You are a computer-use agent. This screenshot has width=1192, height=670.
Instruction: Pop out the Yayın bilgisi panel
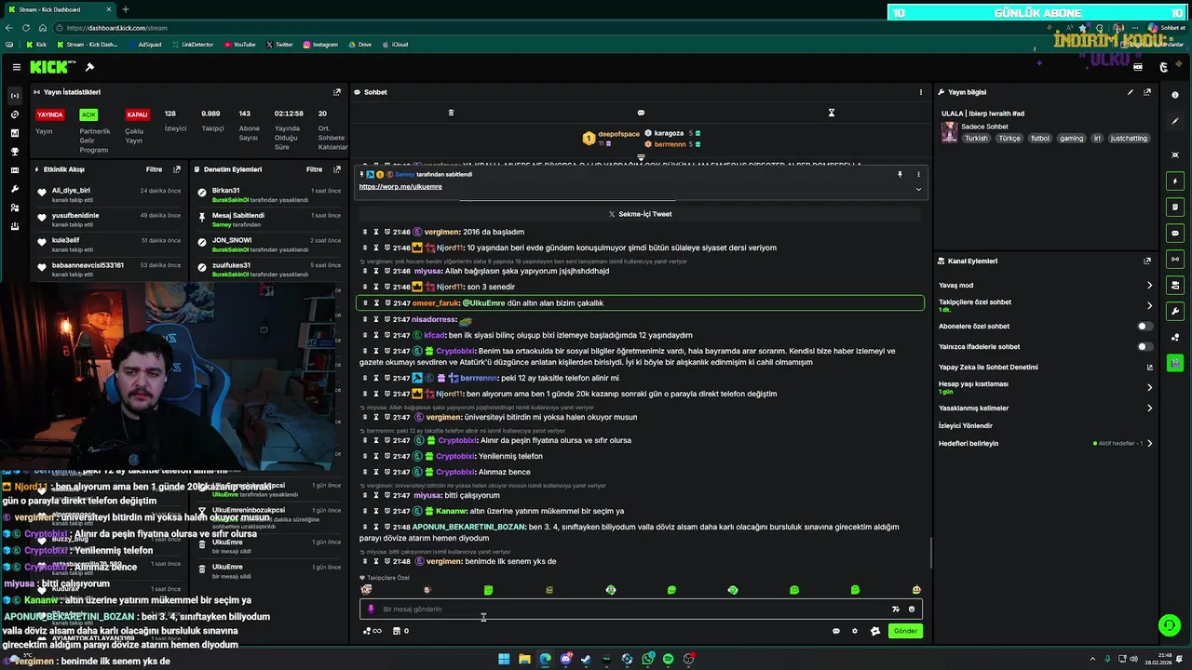[x=1147, y=92]
